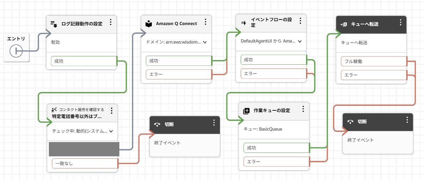This screenshot has width=424, height=180.
Task: Click the キューへ転送 transfer icon
Action: 344,24
